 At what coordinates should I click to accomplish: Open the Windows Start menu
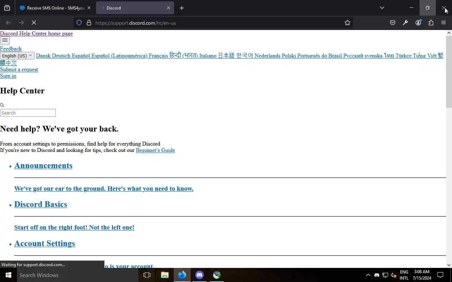(x=8, y=275)
